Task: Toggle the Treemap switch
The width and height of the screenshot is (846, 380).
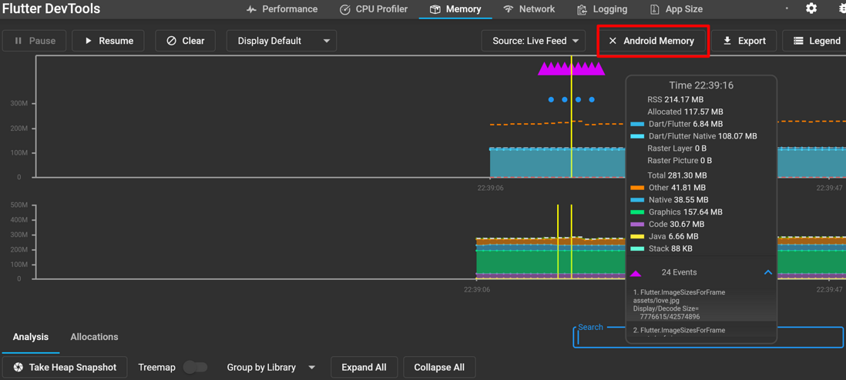Action: tap(195, 368)
